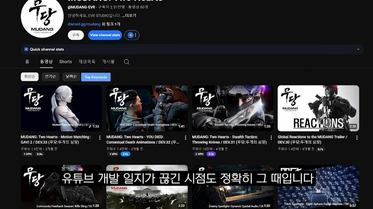Select the 날짜순 sort chip
Screen dimensions: 373x209
click(71, 77)
